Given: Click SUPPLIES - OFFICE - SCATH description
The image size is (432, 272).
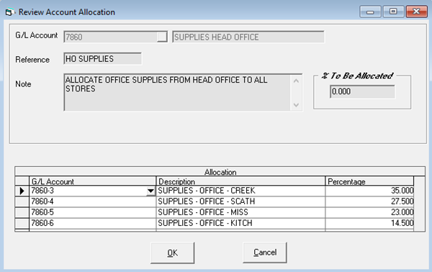Looking at the screenshot, I should pyautogui.click(x=240, y=201).
